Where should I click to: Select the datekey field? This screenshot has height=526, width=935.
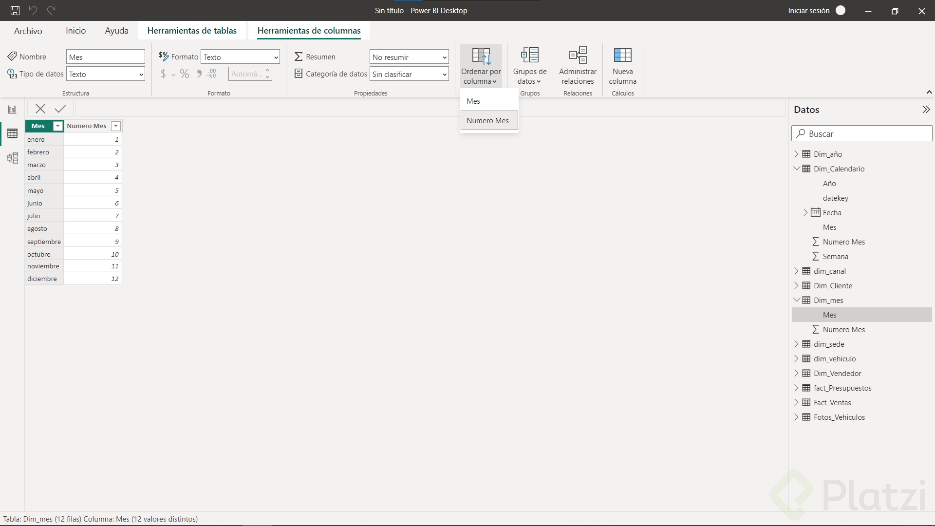point(836,198)
